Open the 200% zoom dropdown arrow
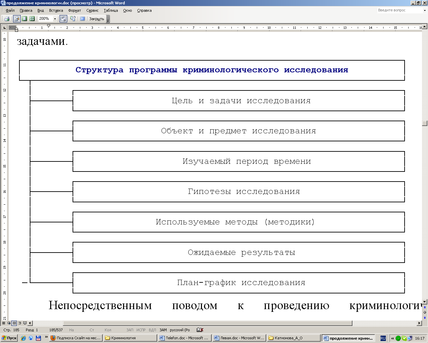Image resolution: width=428 pixels, height=343 pixels. tap(55, 19)
